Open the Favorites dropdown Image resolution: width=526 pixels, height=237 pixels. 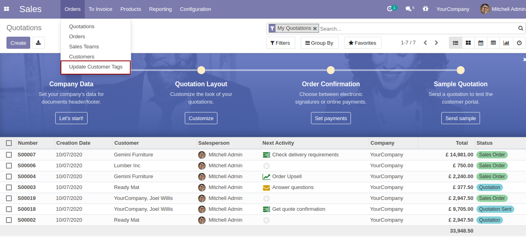click(363, 43)
